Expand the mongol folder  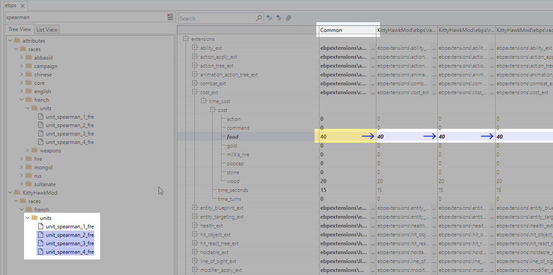coord(22,167)
